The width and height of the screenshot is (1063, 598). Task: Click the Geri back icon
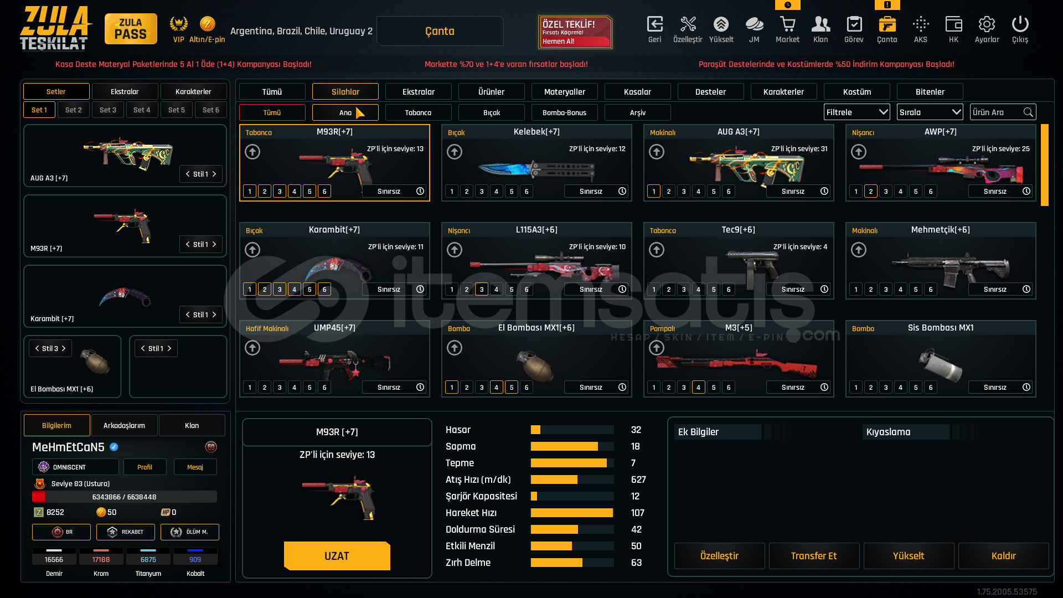pyautogui.click(x=655, y=24)
